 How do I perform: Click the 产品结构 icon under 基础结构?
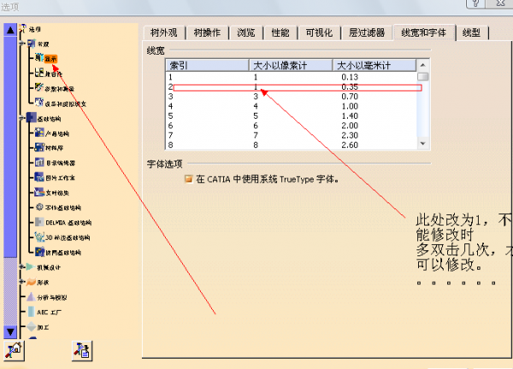tap(39, 132)
